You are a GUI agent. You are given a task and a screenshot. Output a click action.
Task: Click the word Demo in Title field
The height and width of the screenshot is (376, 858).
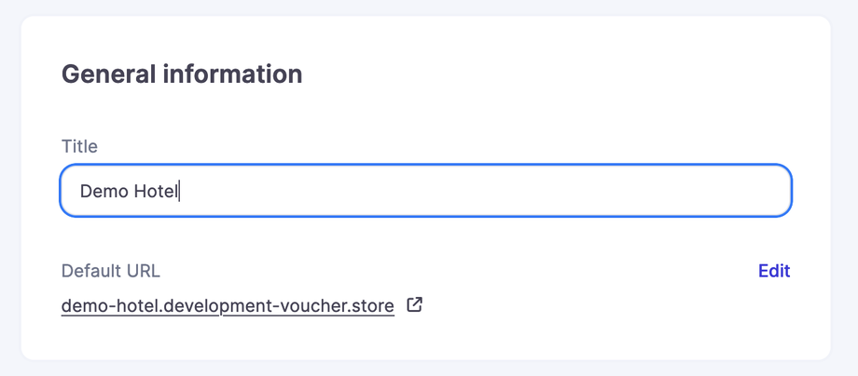tap(102, 191)
